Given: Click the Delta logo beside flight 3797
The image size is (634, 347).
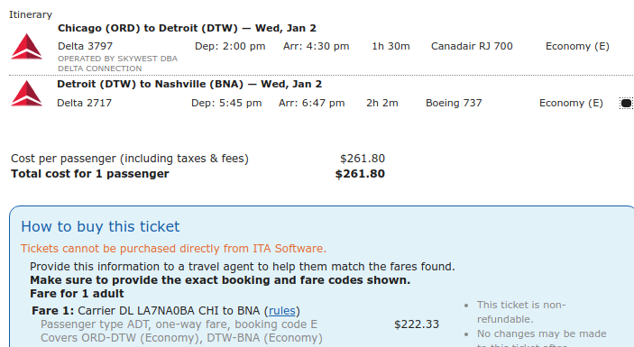Looking at the screenshot, I should point(26,47).
